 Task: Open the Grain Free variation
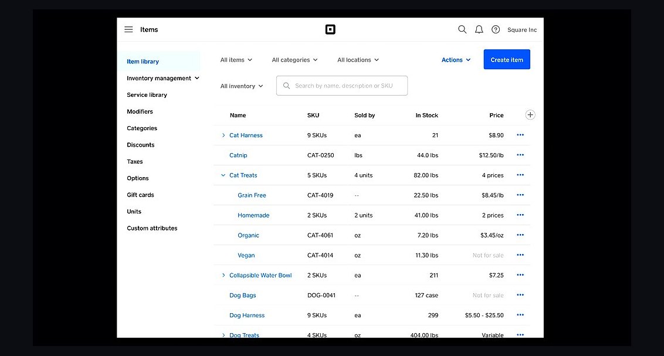(252, 195)
